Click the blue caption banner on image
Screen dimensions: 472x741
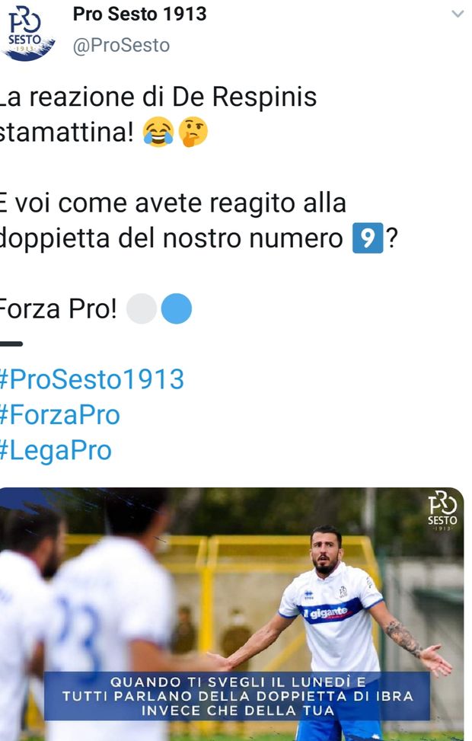pos(238,695)
